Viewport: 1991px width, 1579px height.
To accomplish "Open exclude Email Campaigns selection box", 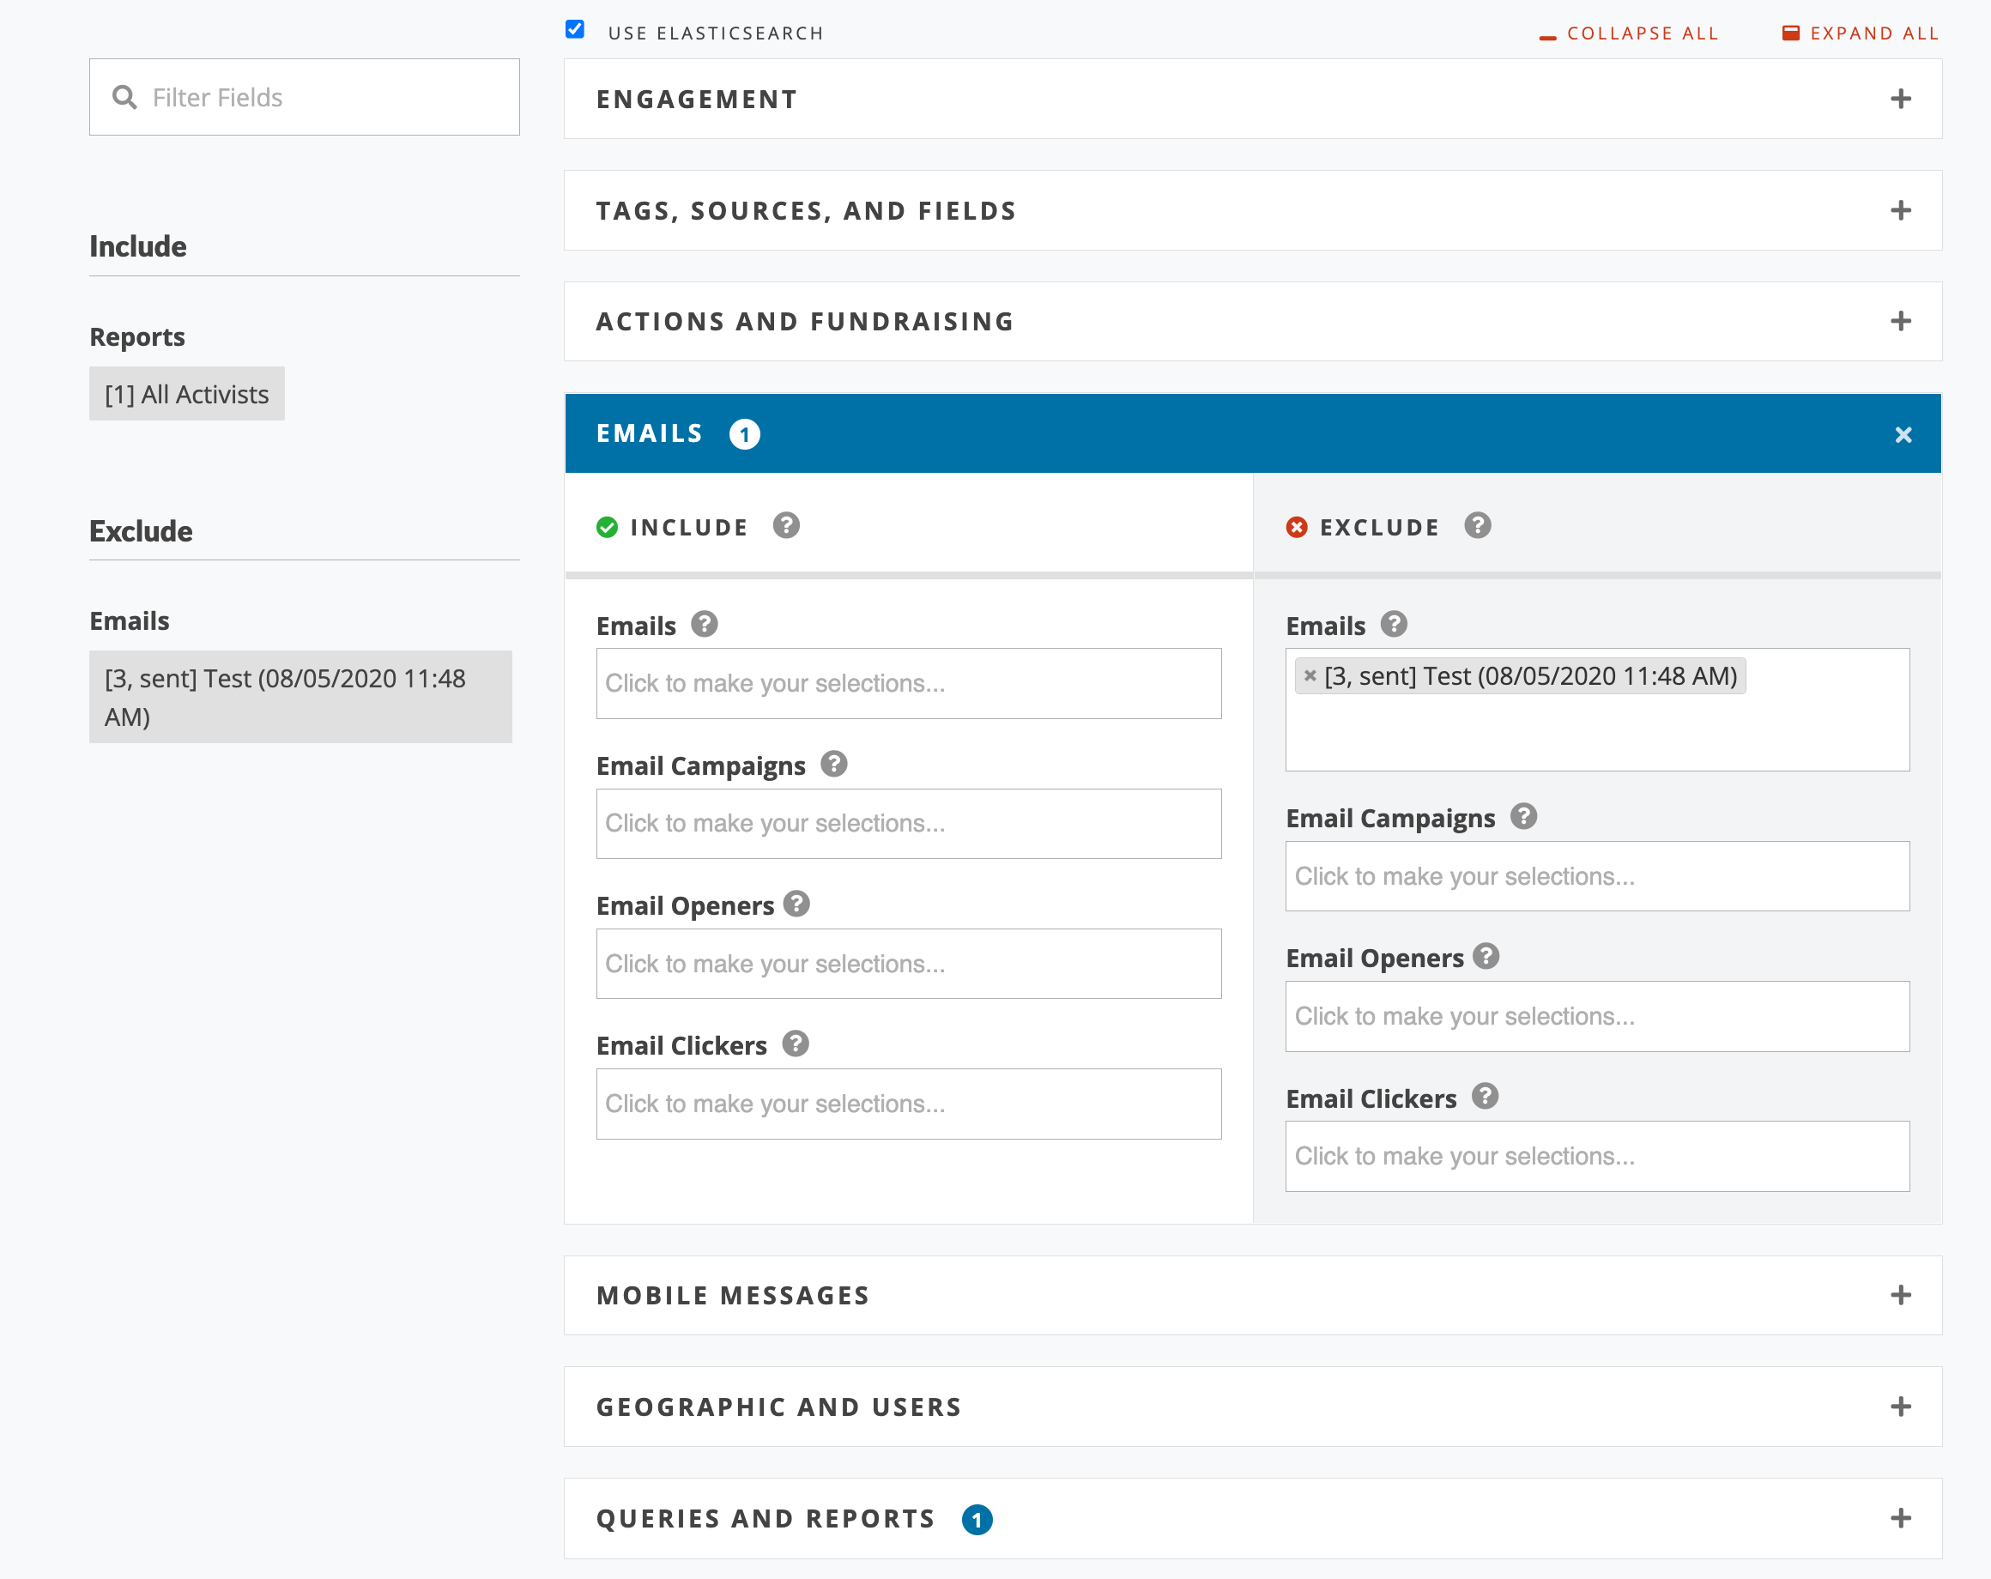I will 1597,875.
